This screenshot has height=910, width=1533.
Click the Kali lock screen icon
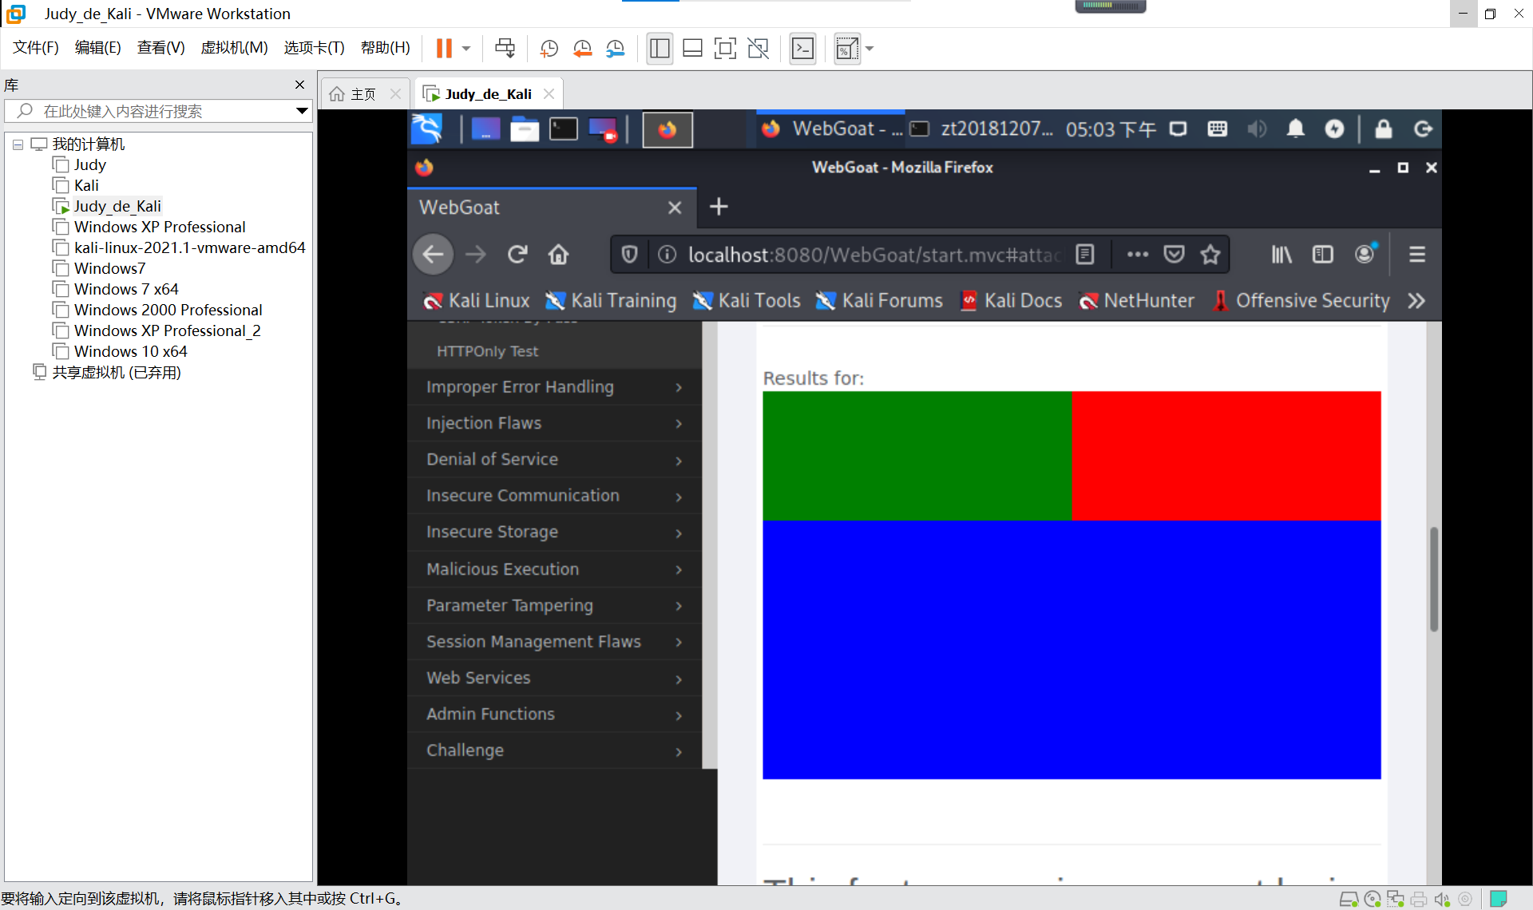pyautogui.click(x=1383, y=129)
